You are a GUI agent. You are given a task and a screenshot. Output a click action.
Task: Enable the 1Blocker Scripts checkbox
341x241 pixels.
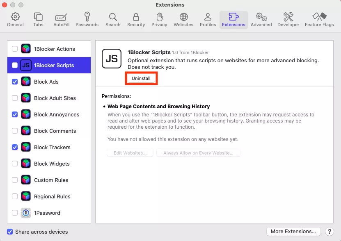click(15, 65)
